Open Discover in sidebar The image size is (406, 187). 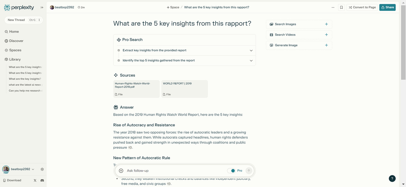[14, 41]
